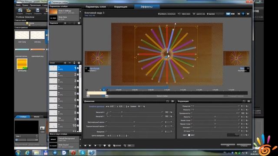Toggle visibility checkbox of layer 6
Image resolution: width=278 pixels, height=156 pixels.
click(78, 100)
